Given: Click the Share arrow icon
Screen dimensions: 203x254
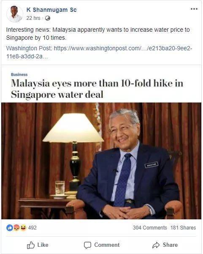Looking at the screenshot, I should coord(156,245).
